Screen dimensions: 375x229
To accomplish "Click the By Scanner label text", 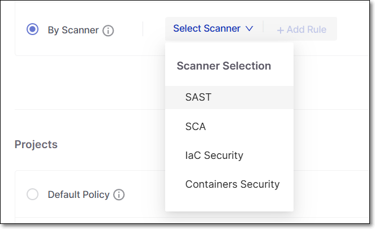I will click(x=73, y=31).
